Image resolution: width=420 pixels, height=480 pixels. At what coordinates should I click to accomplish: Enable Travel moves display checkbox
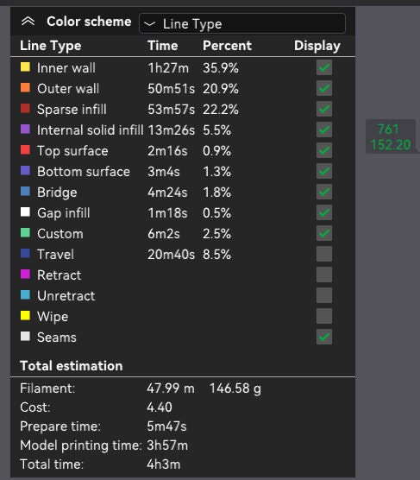324,254
